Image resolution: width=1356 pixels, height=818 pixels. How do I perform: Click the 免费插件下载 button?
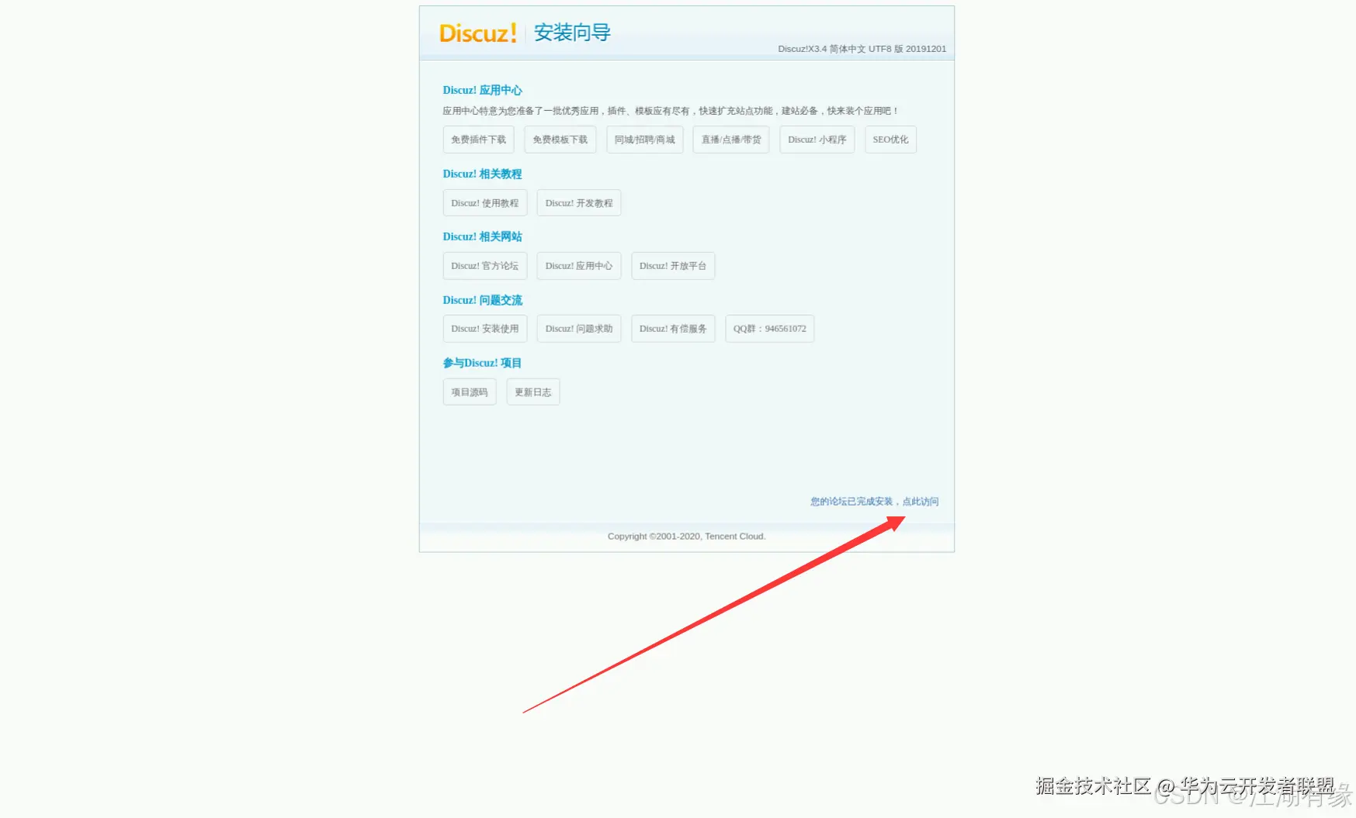[x=478, y=140]
